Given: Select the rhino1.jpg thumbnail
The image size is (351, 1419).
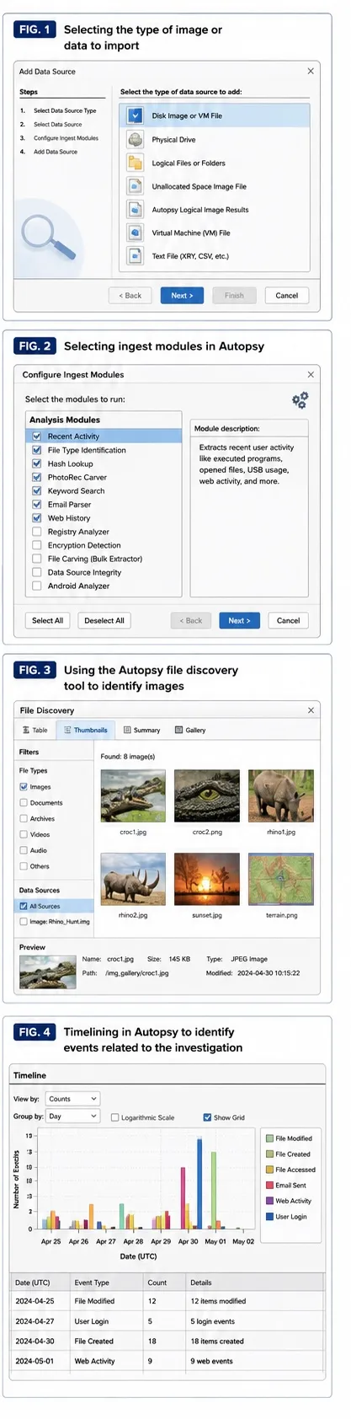Looking at the screenshot, I should (x=281, y=795).
